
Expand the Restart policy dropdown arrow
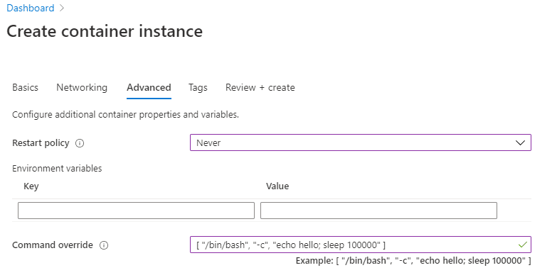(x=520, y=143)
